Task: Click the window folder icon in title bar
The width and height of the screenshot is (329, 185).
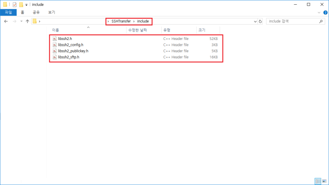Action: [x=5, y=4]
